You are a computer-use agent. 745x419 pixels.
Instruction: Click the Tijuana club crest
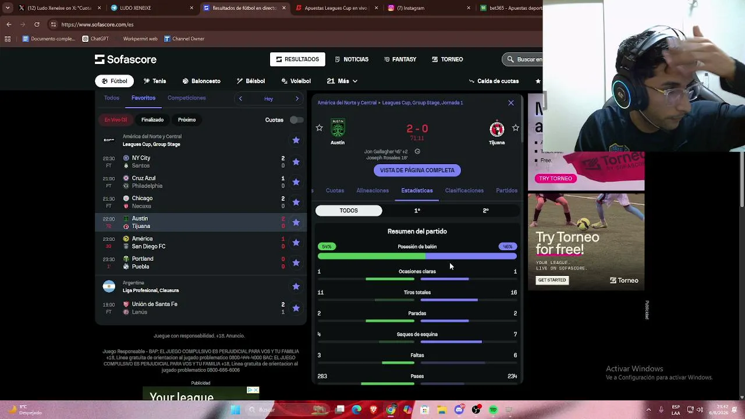[x=496, y=129]
